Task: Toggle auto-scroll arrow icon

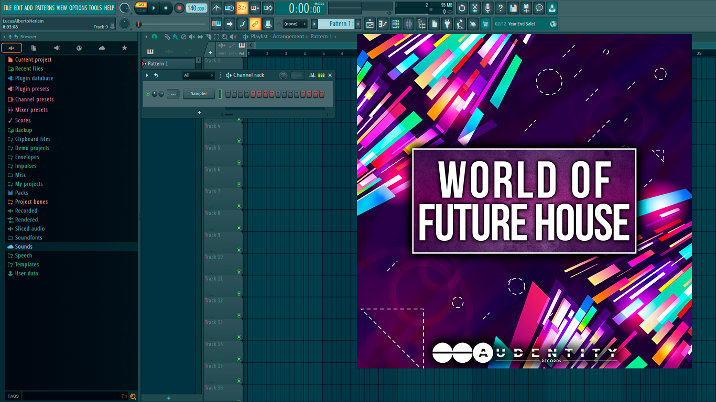Action: pyautogui.click(x=230, y=24)
